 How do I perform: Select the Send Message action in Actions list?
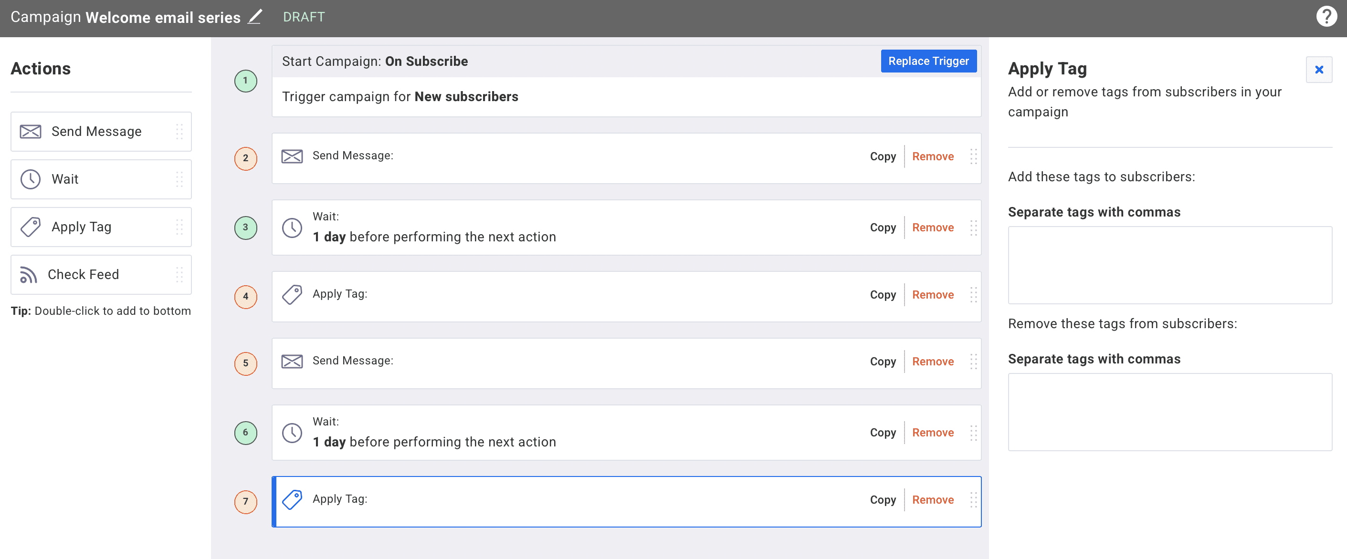click(101, 132)
